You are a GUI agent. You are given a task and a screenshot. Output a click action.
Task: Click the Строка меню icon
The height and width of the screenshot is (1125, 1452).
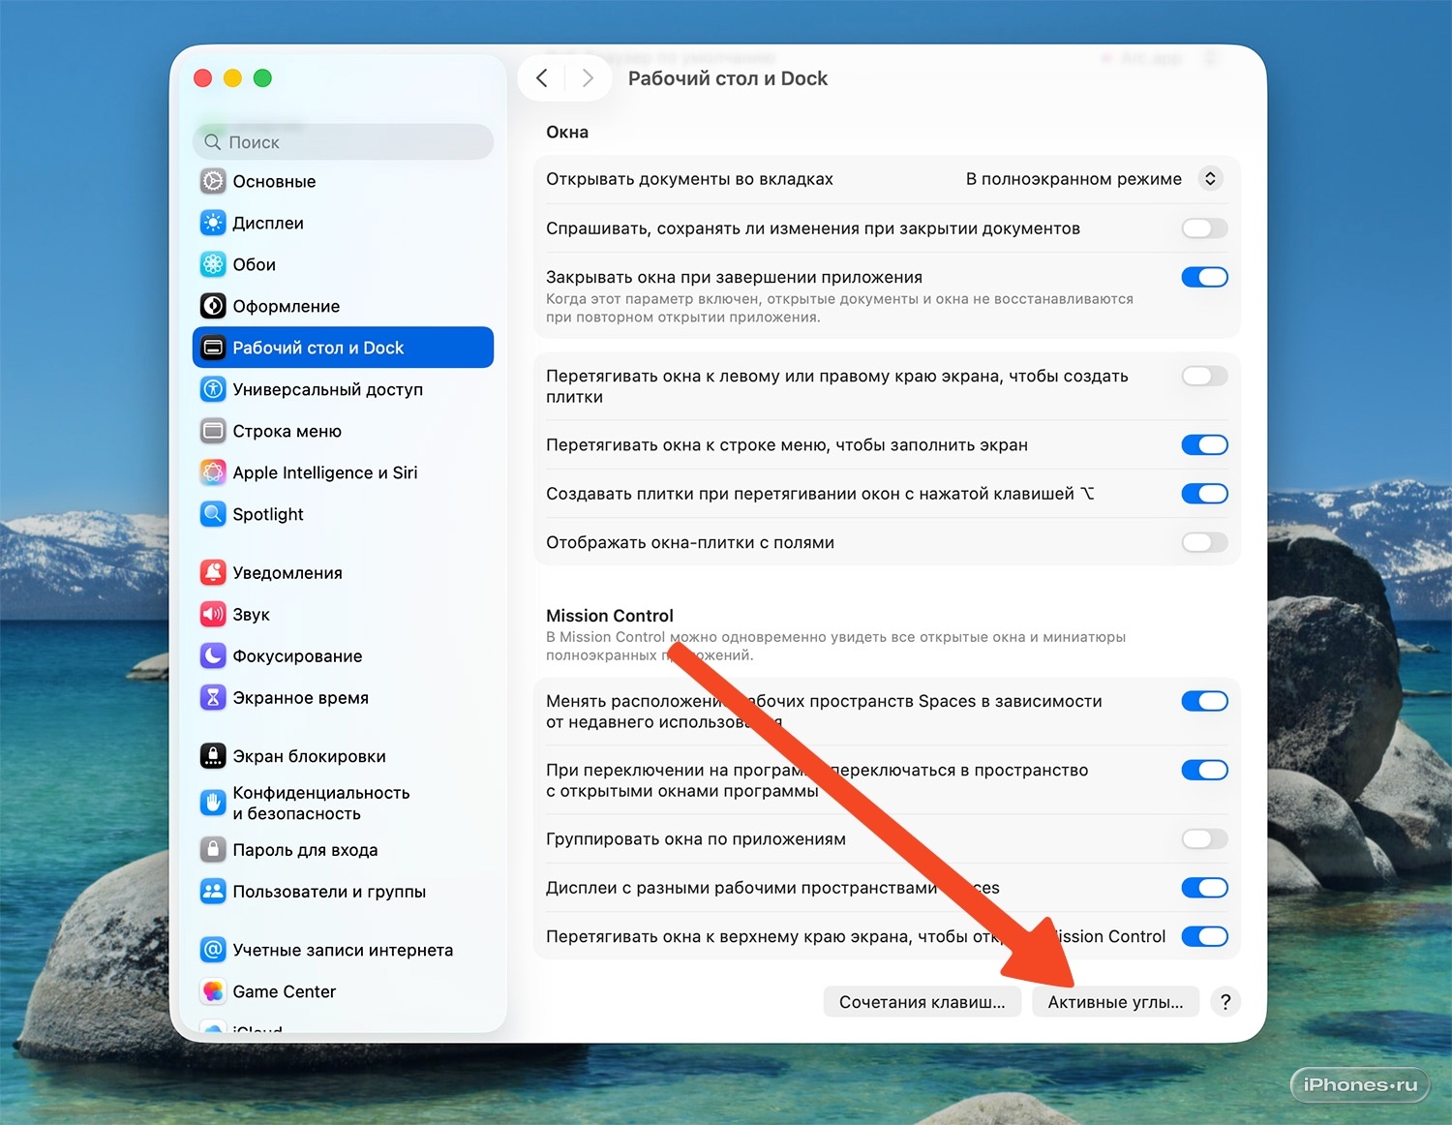[213, 431]
